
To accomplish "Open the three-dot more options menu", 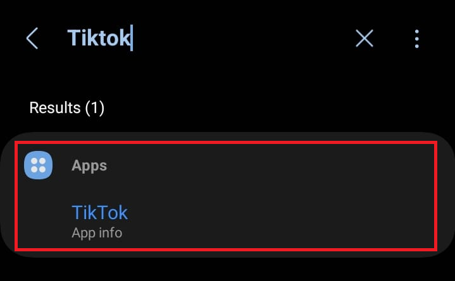I will (x=416, y=39).
